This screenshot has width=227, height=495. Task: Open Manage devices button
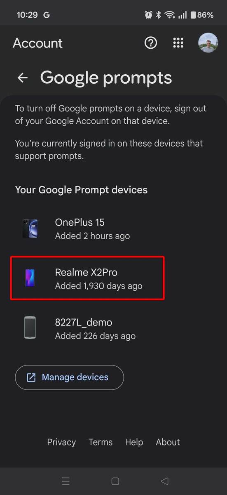coord(69,377)
